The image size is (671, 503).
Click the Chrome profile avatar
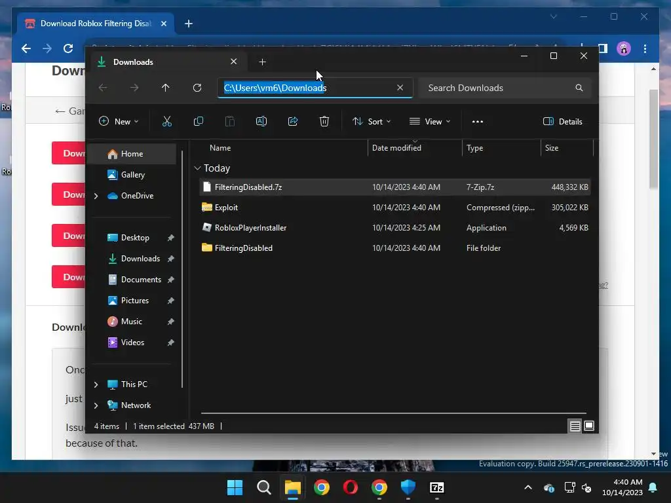click(624, 48)
